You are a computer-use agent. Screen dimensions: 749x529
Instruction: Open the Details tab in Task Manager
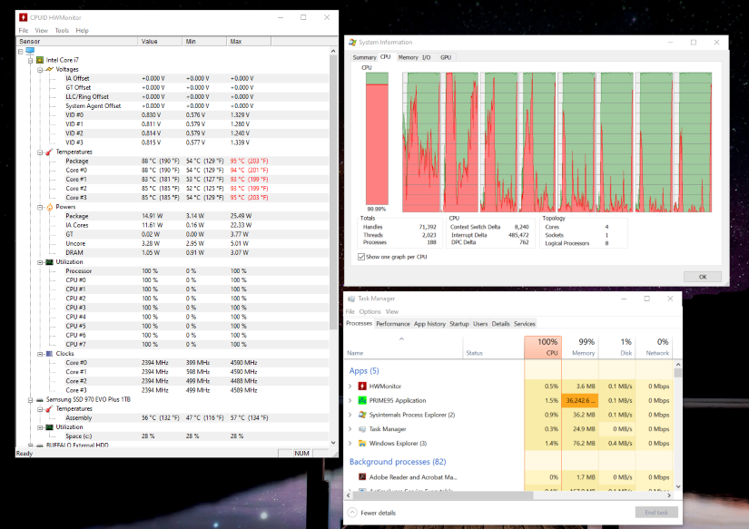[x=500, y=324]
